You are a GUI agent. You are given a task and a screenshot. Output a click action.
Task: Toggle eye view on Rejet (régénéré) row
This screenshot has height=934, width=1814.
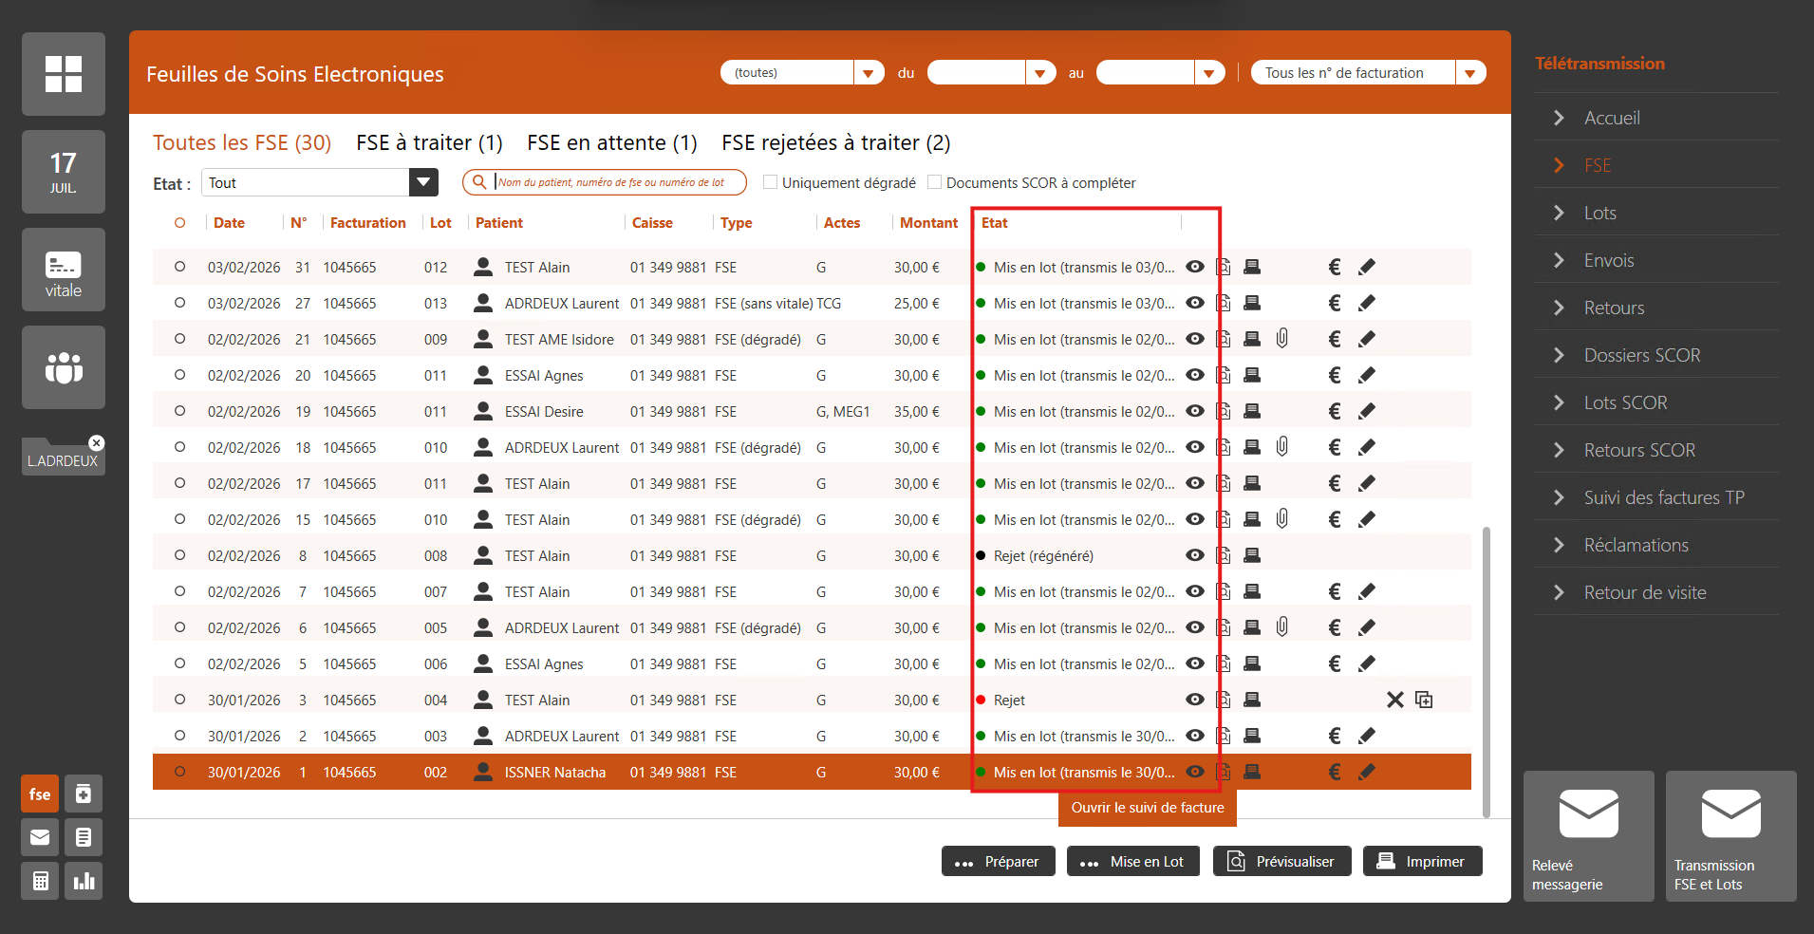pyautogui.click(x=1195, y=555)
